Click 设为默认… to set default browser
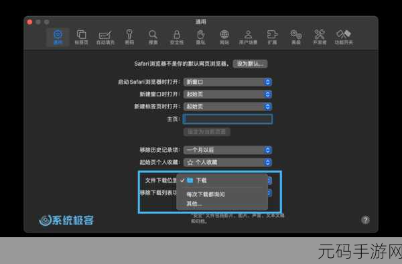The image size is (402, 264). [x=250, y=64]
